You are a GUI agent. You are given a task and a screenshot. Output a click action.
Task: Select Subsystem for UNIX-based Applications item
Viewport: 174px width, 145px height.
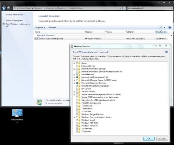point(98,100)
